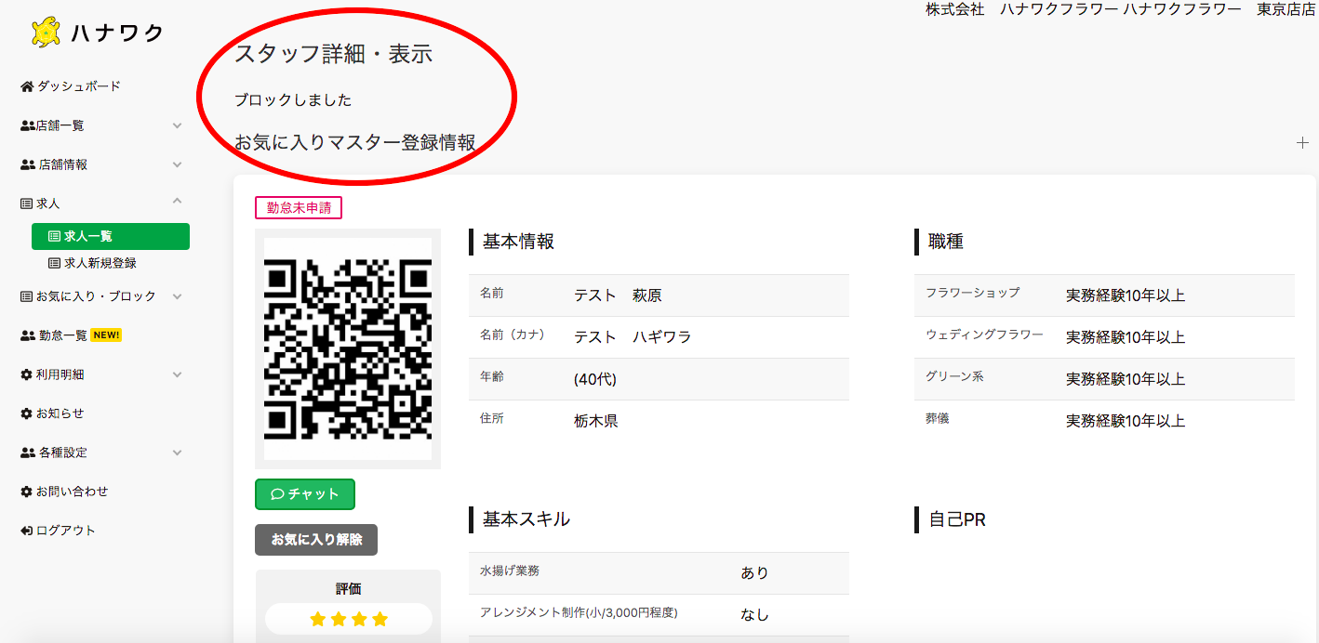Viewport: 1319px width, 643px height.
Task: Click the 職種 section heading
Action: (x=946, y=242)
